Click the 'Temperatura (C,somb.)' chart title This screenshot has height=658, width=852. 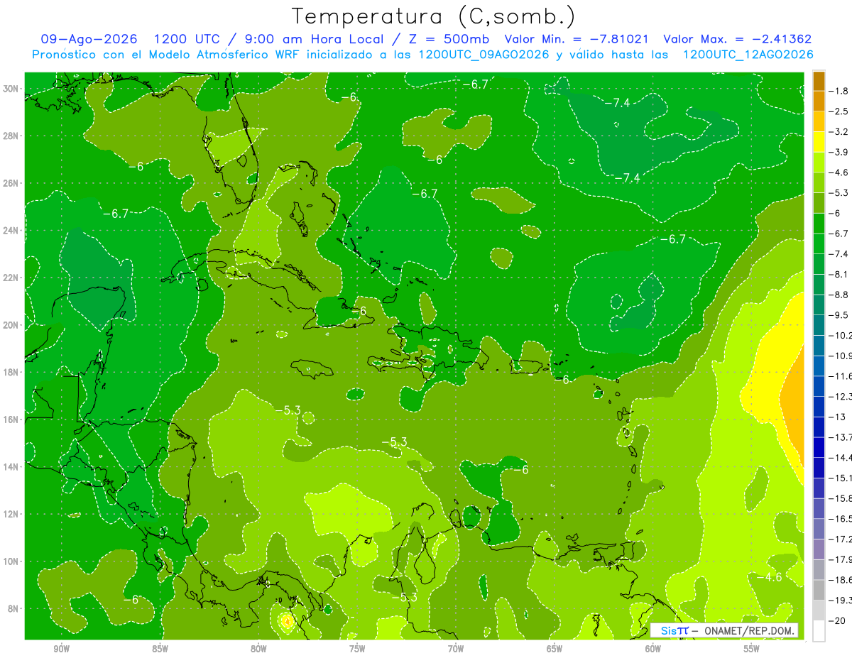tap(434, 16)
